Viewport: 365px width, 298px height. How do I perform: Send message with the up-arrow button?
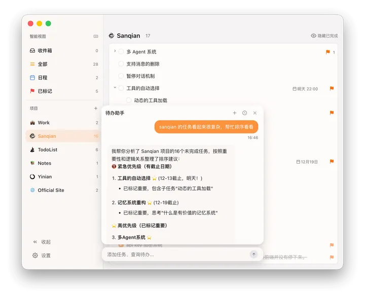click(x=254, y=254)
